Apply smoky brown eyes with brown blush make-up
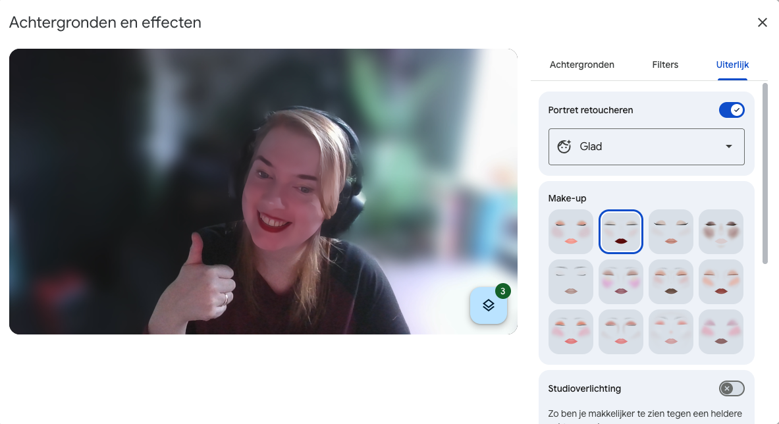 [x=721, y=232]
